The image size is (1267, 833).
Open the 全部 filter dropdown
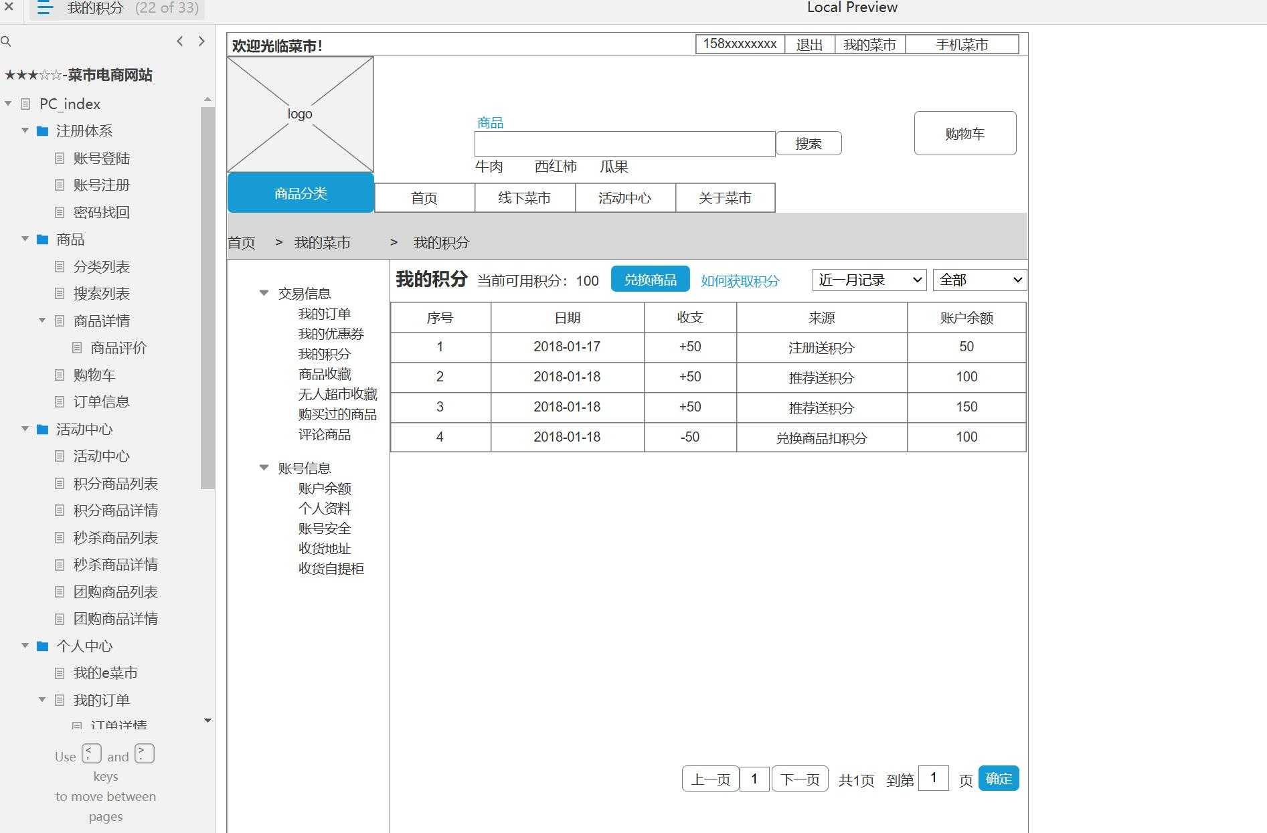tap(979, 280)
